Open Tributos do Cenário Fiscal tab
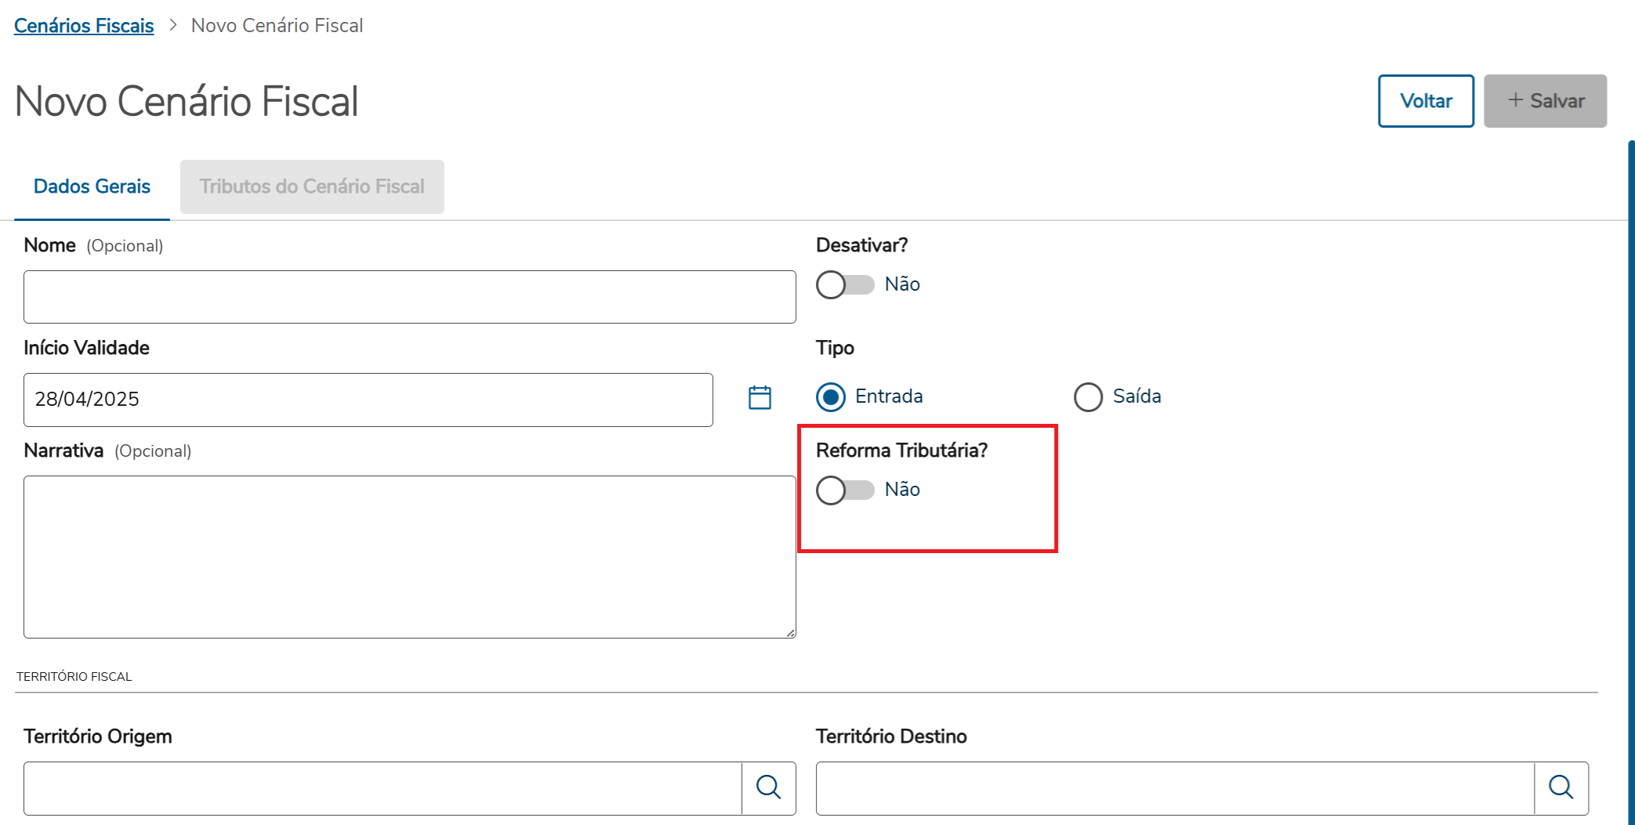Viewport: 1635px width, 825px height. 312,186
